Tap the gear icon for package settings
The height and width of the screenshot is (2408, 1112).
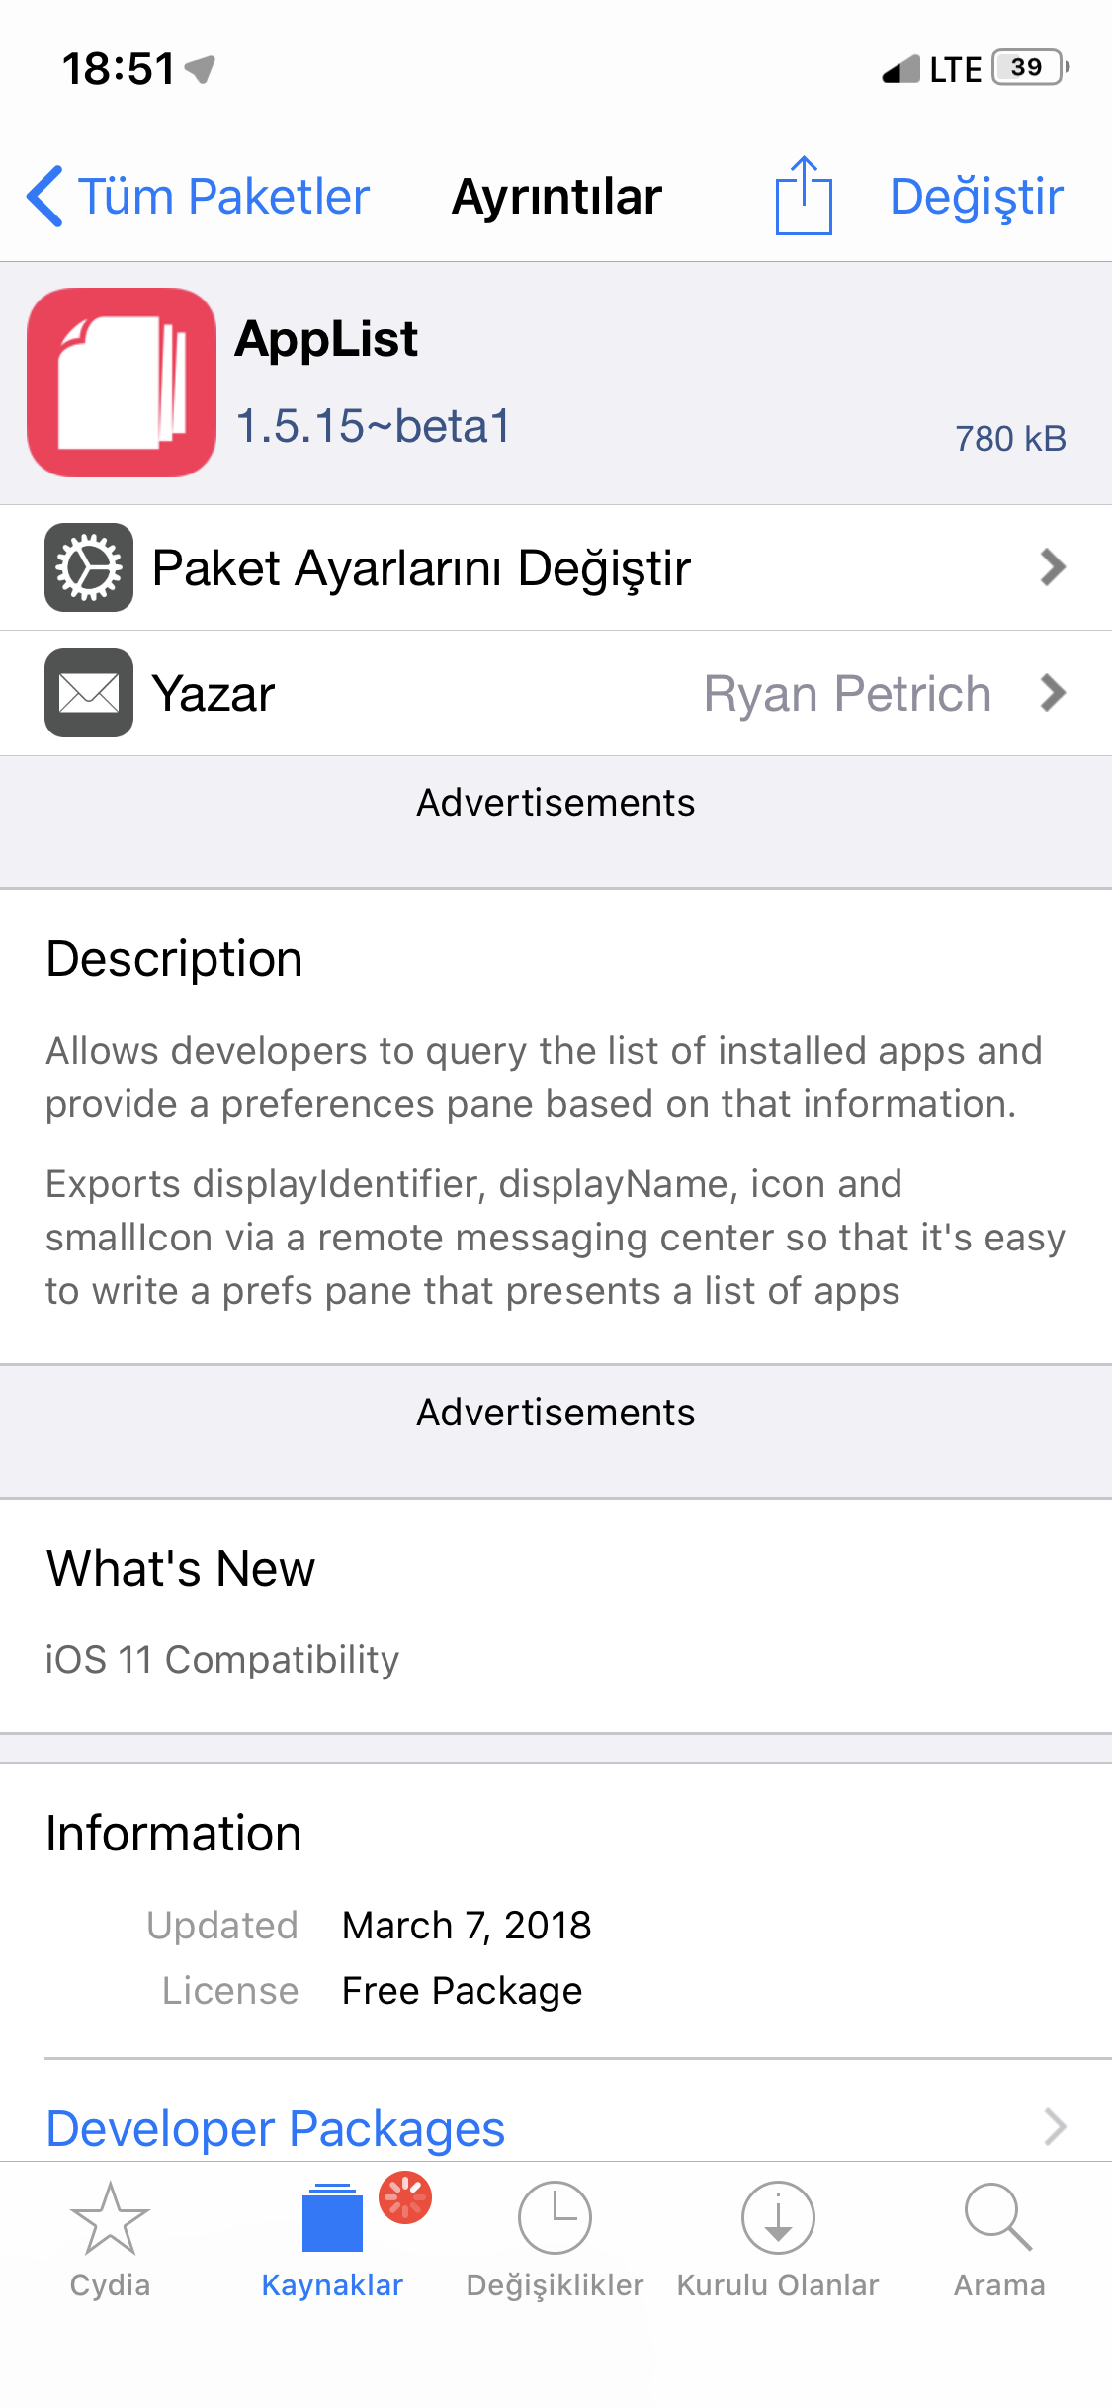coord(89,567)
